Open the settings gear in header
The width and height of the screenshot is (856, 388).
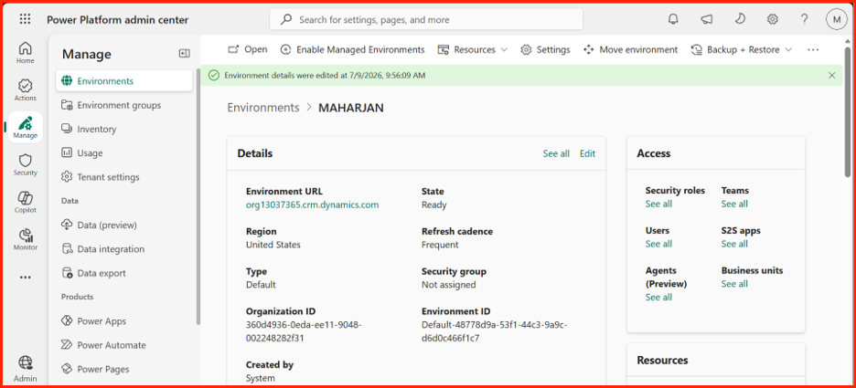[772, 19]
